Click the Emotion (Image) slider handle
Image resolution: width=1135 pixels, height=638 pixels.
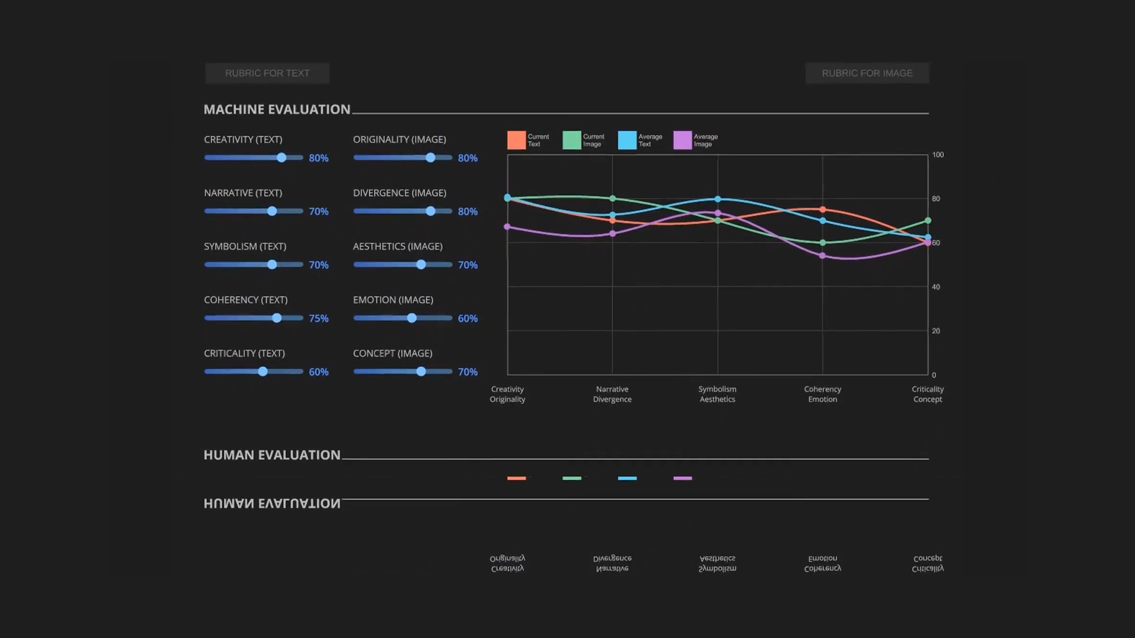point(411,318)
